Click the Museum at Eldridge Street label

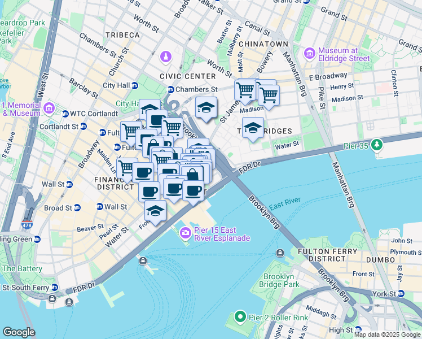pyautogui.click(x=344, y=54)
